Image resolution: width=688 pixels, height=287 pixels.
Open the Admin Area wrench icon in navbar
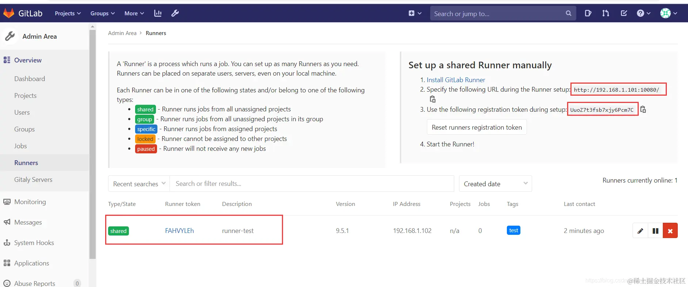[175, 13]
